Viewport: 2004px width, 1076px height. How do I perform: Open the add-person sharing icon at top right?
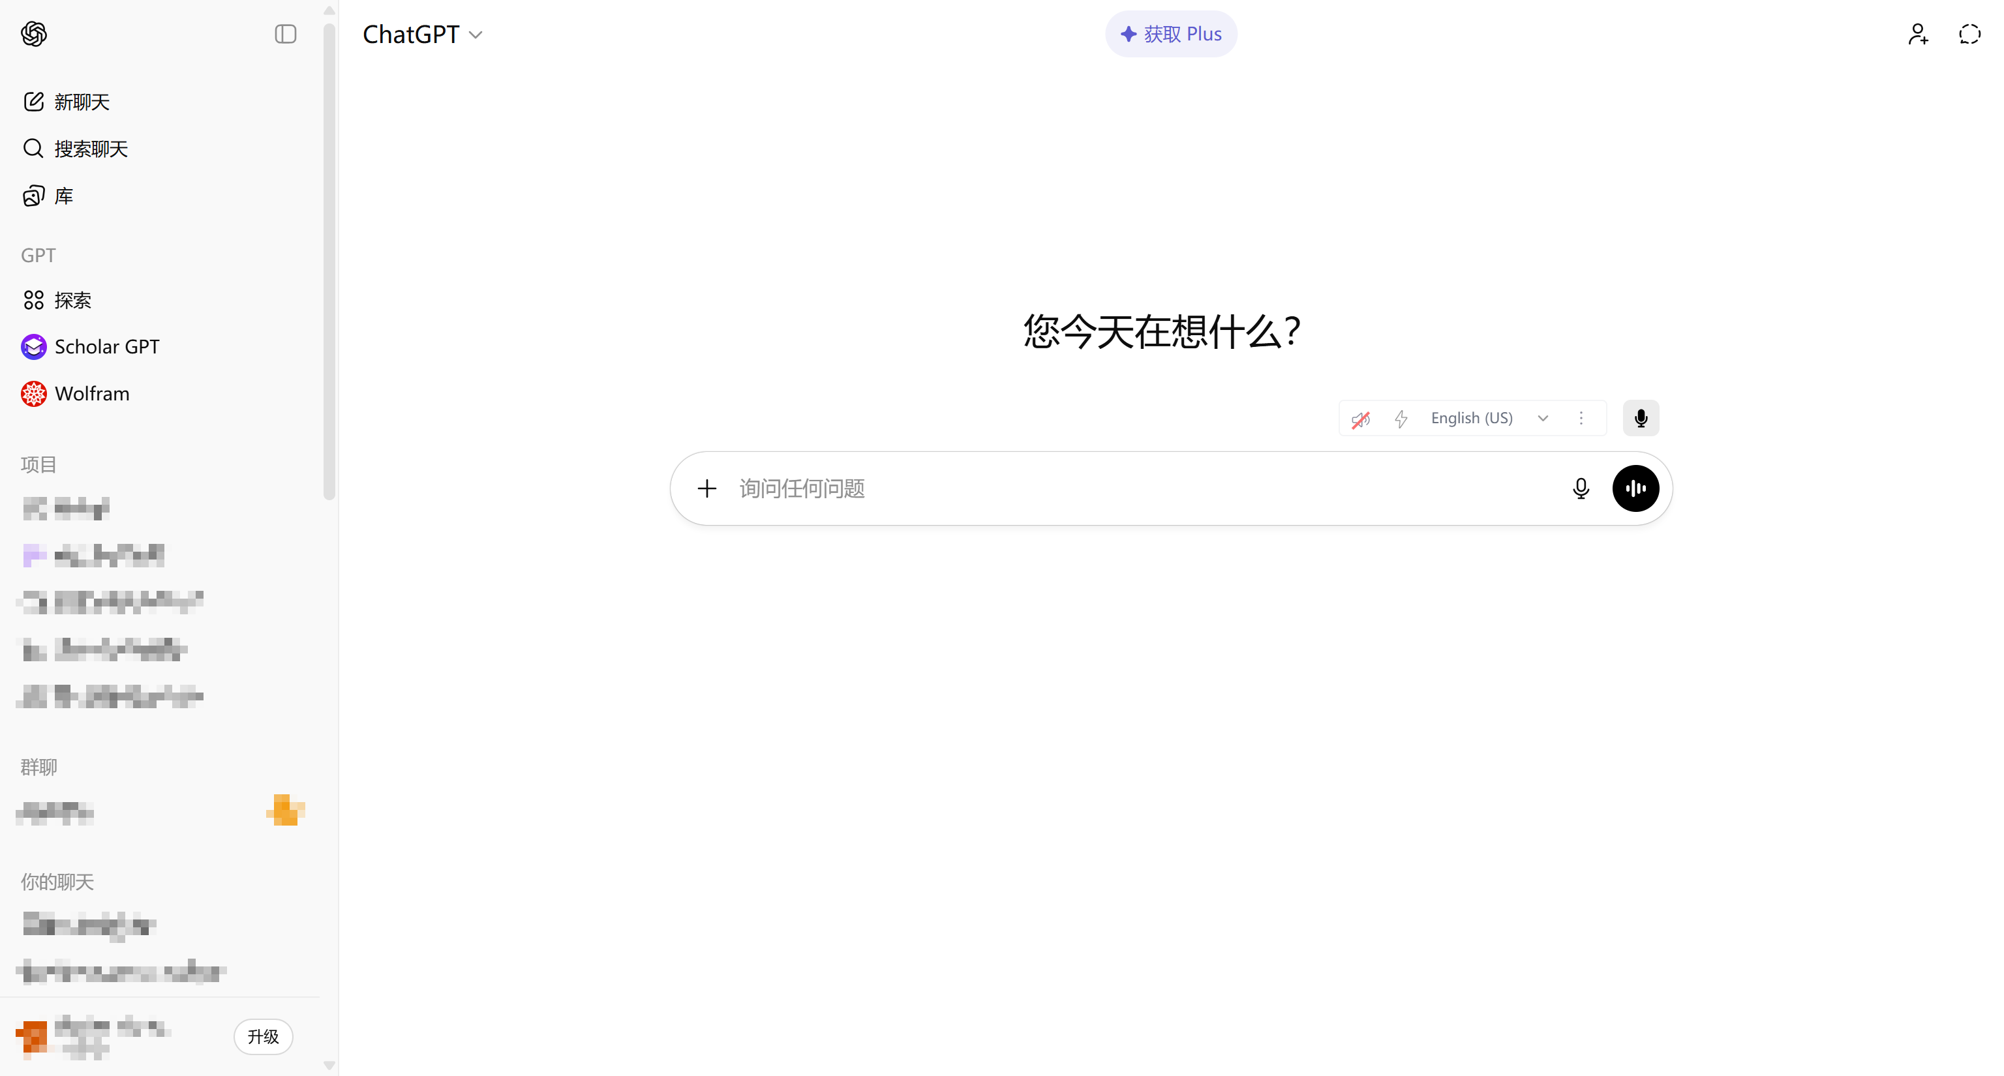point(1918,33)
